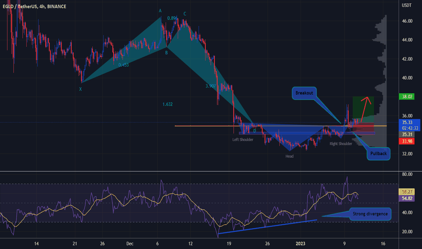Screen dimensions: 422x249
Task: Click the Right Shoulder label
Action: 340,144
